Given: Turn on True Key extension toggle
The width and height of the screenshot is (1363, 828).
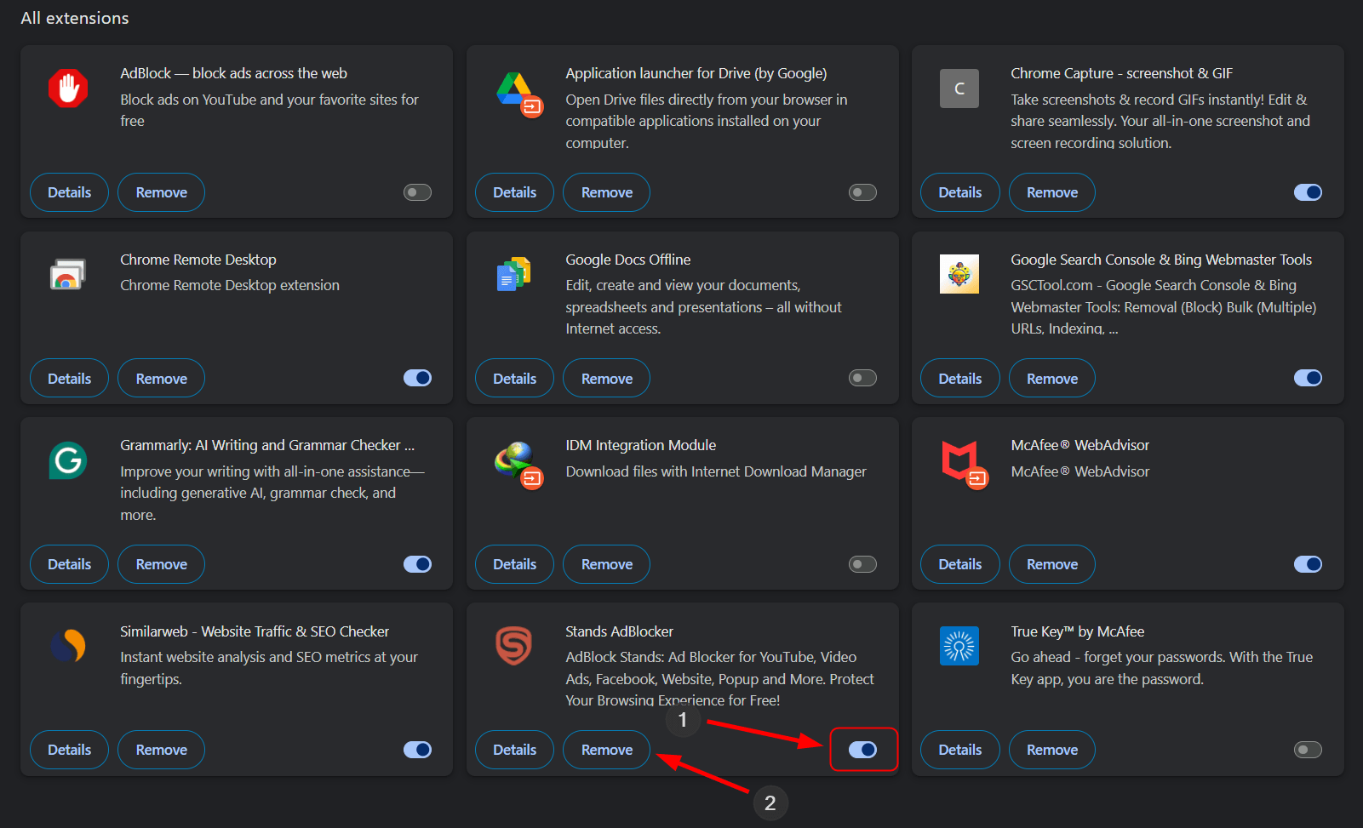Looking at the screenshot, I should point(1308,750).
